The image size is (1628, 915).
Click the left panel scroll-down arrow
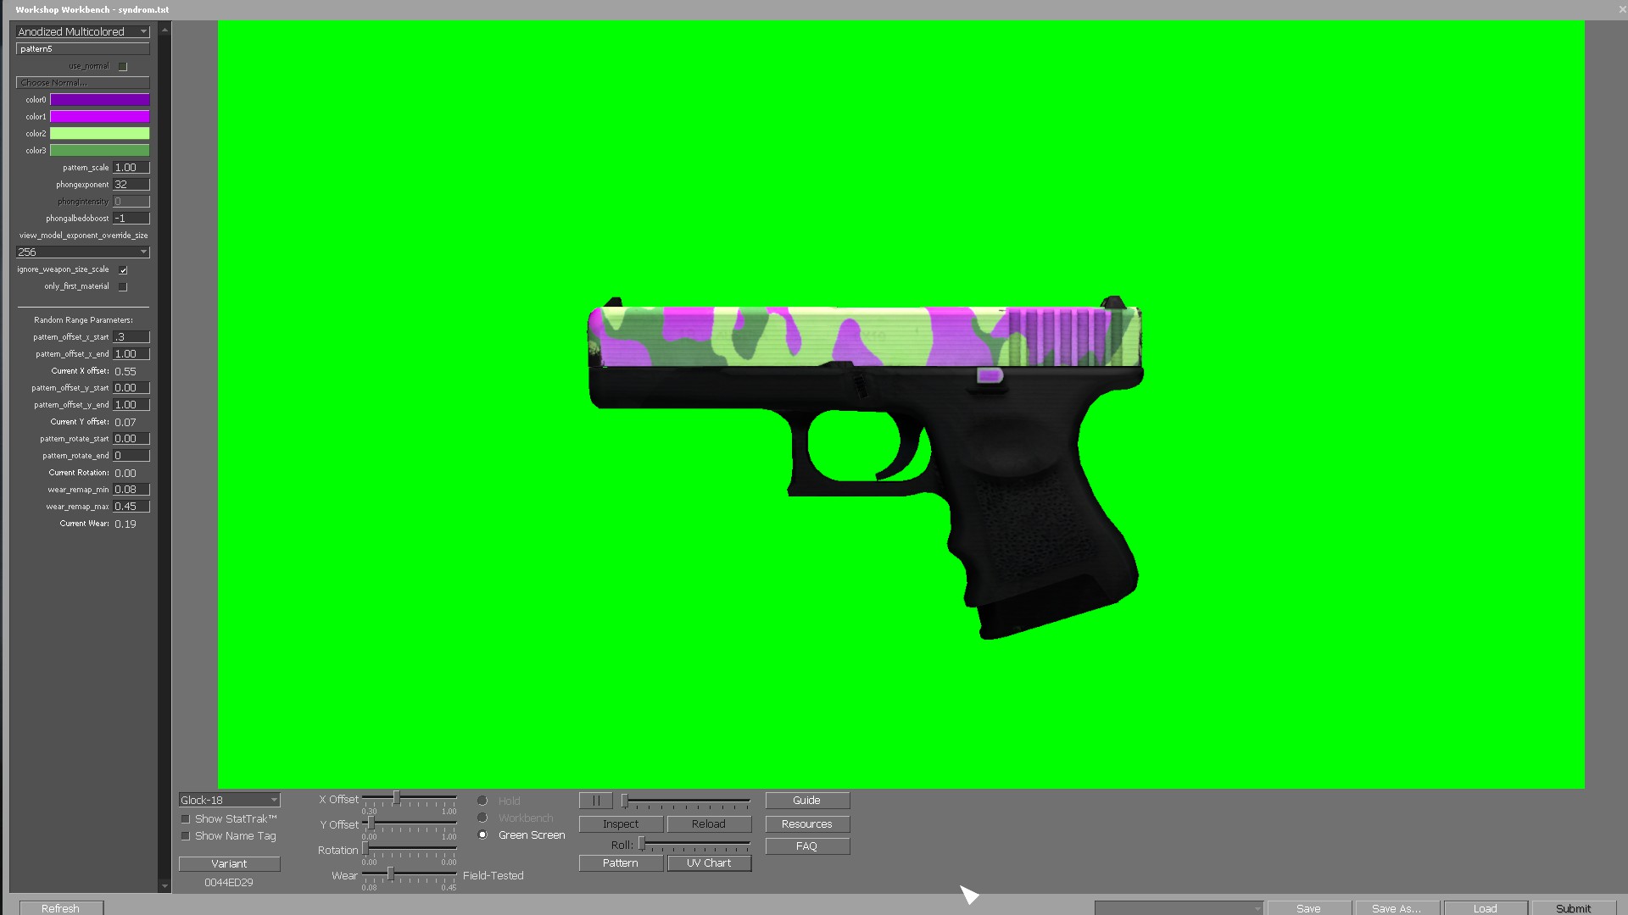164,886
